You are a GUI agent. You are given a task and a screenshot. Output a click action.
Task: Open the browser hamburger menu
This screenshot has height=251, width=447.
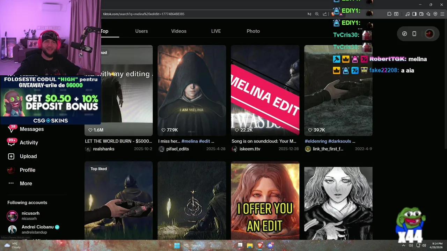tap(442, 14)
